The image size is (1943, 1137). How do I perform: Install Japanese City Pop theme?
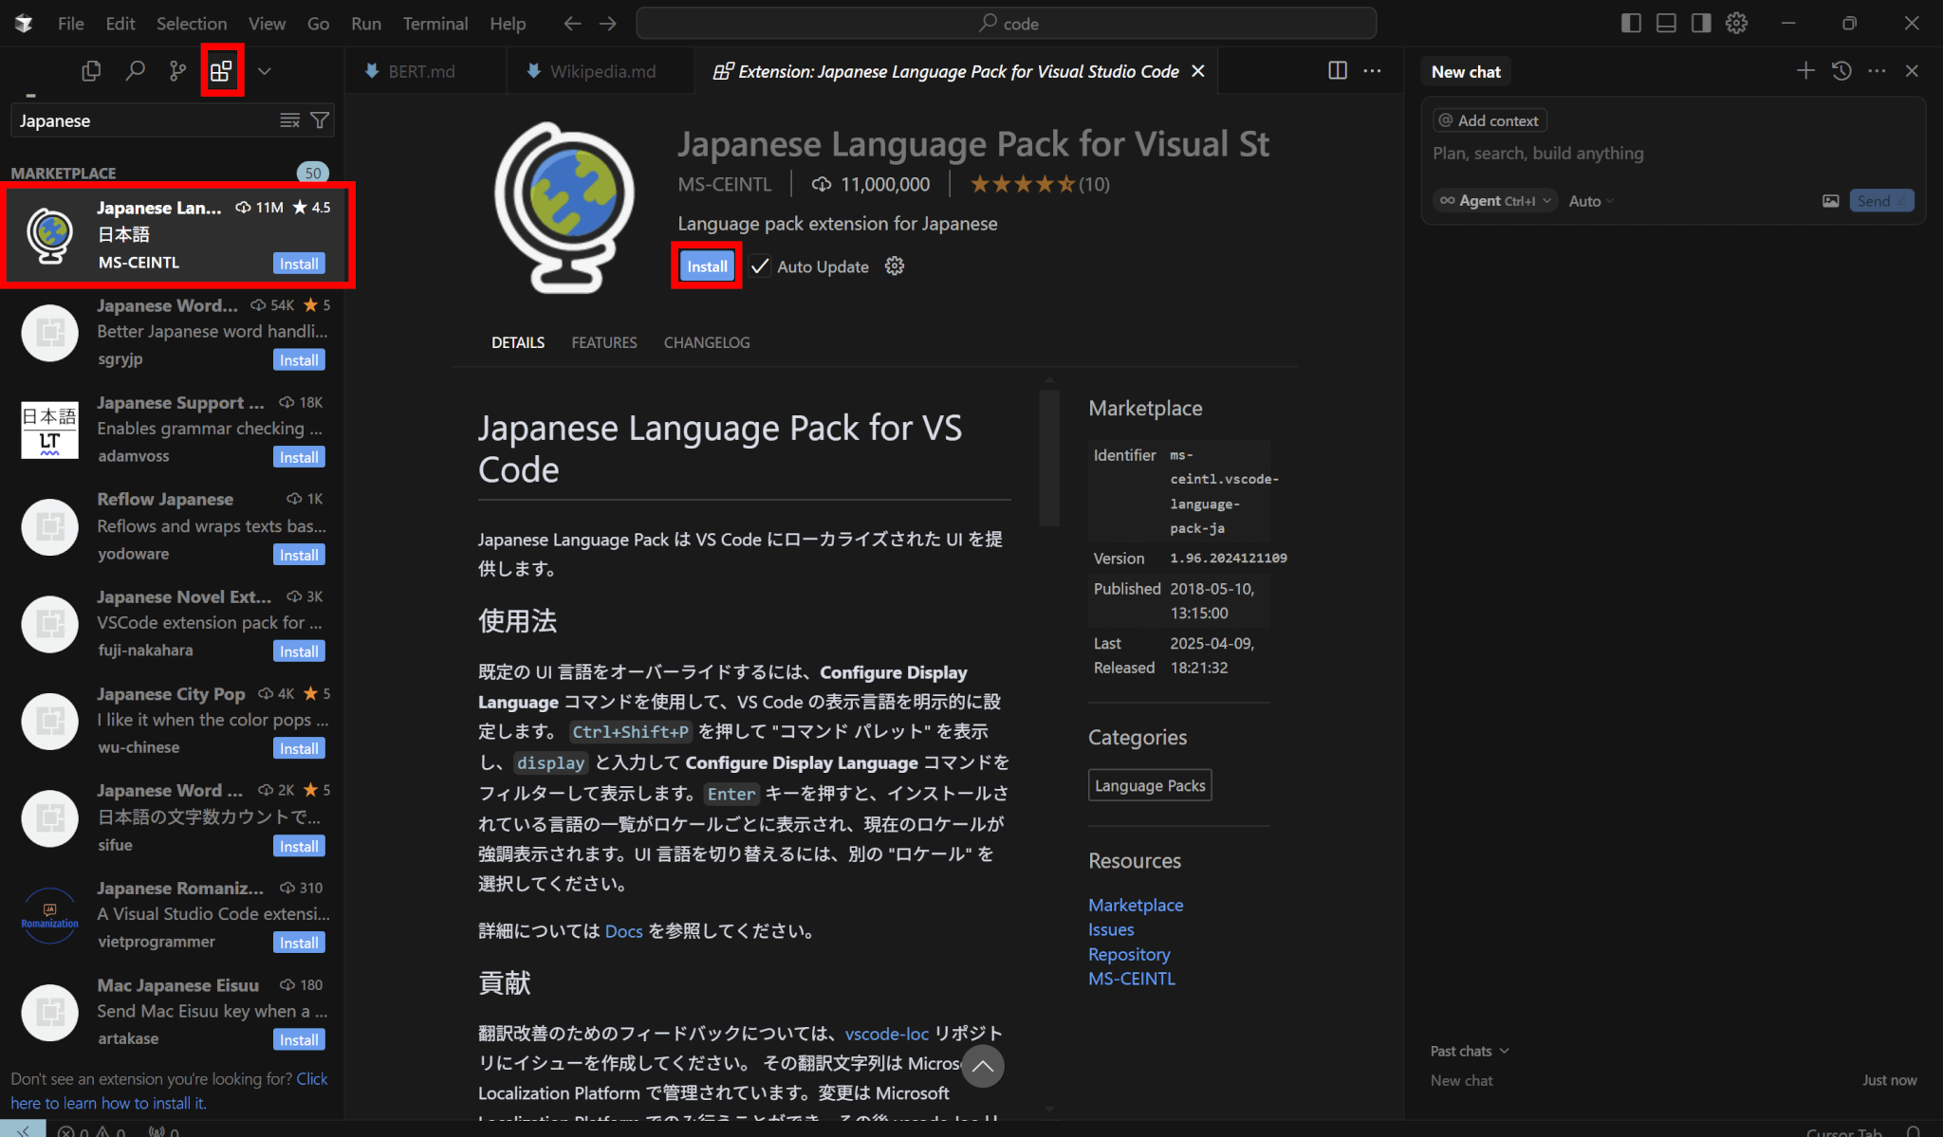pyautogui.click(x=299, y=748)
